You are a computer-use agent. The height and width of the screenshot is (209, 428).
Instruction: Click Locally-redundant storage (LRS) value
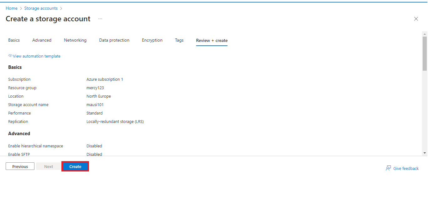click(115, 122)
